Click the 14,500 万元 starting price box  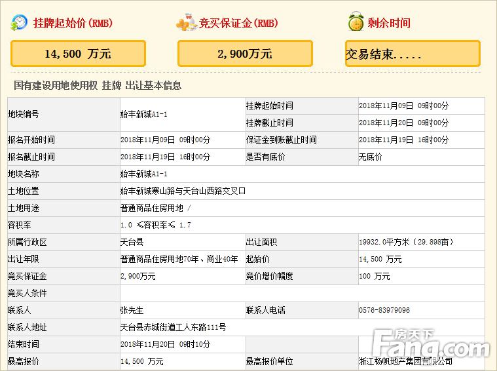78,54
